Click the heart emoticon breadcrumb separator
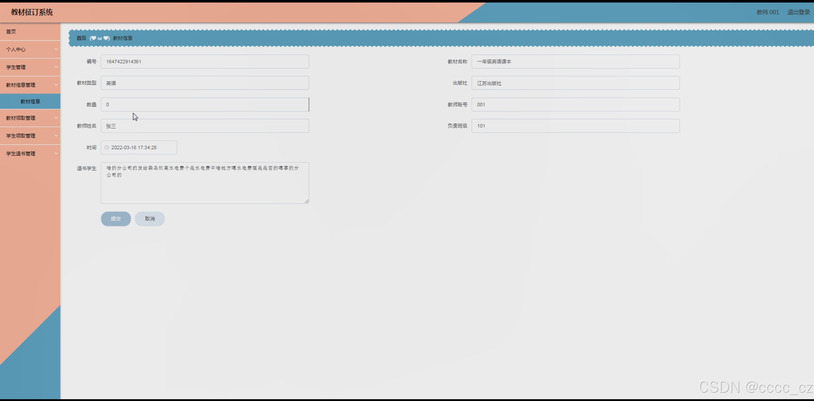814x401 pixels. [x=99, y=38]
